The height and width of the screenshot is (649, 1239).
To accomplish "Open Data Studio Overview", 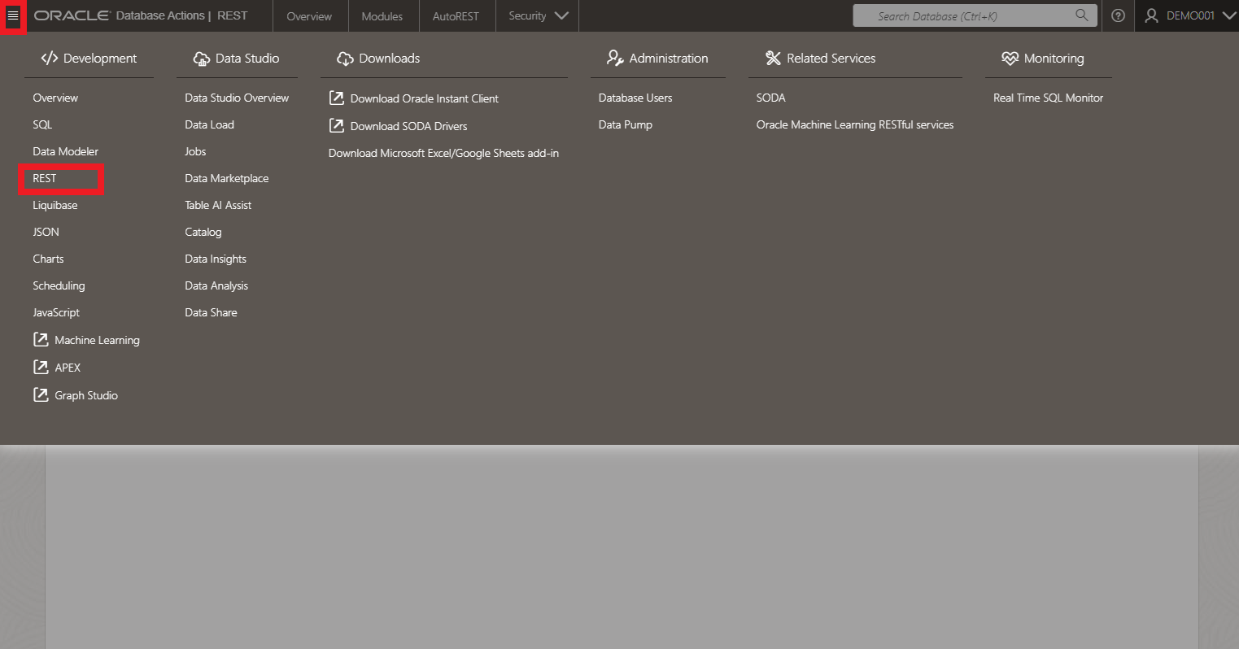I will [x=237, y=98].
